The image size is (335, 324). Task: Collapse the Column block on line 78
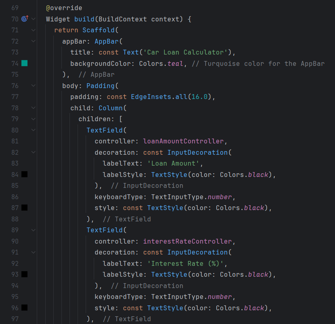(34, 108)
